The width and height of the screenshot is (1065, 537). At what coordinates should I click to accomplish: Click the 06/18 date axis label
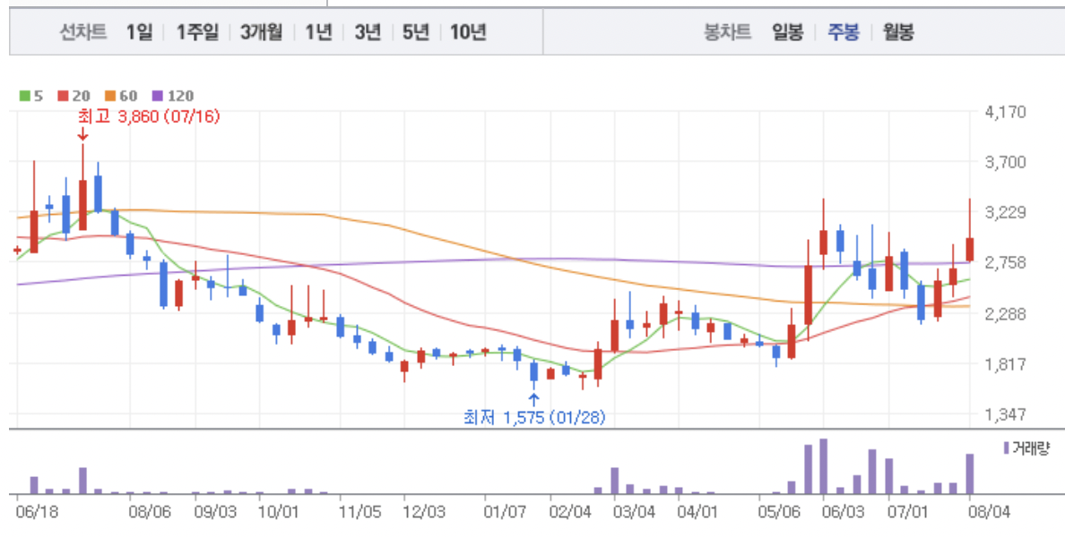[x=38, y=512]
